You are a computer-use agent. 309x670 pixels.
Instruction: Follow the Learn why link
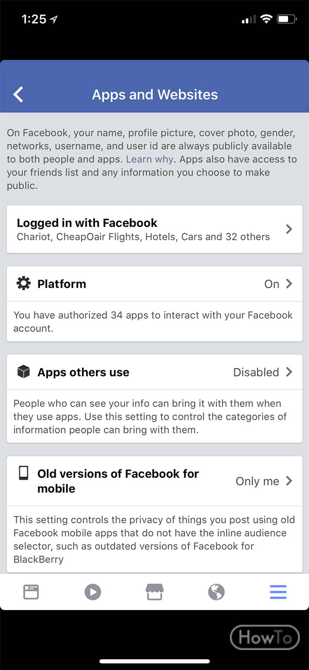point(150,159)
